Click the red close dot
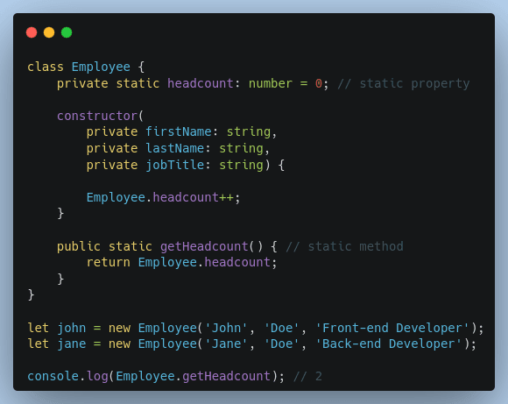The width and height of the screenshot is (508, 404). (32, 32)
